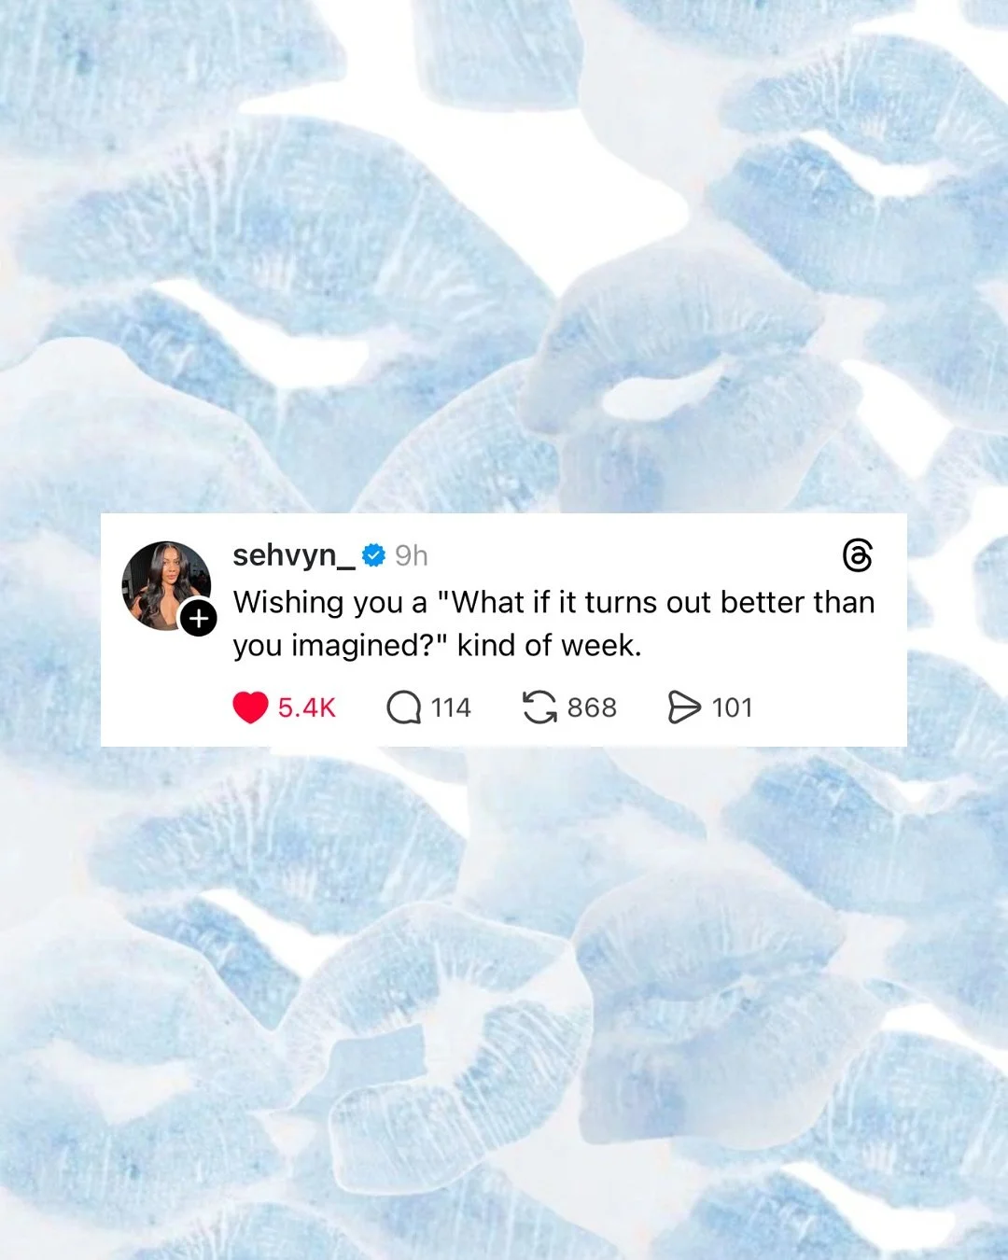Click the Threads logo icon
Viewport: 1008px width, 1260px height.
(857, 555)
